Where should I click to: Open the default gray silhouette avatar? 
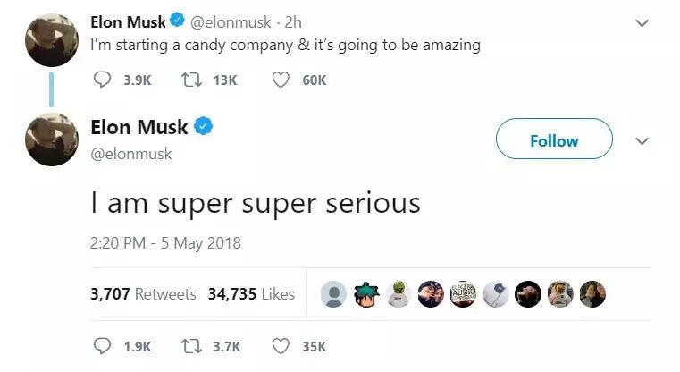coord(333,294)
